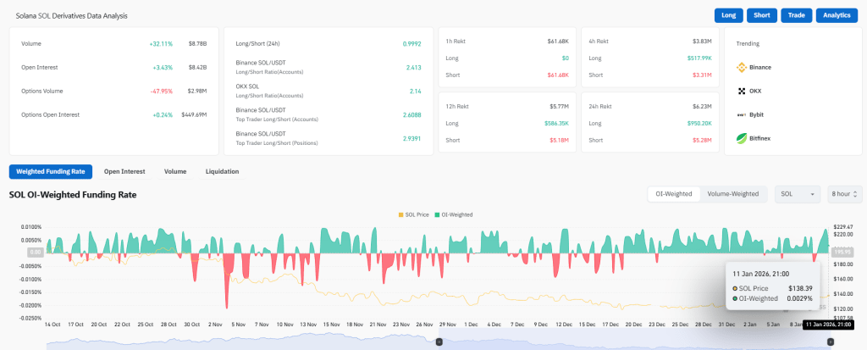The image size is (867, 350).
Task: Click the 1h Rekt $61.68K total
Action: pyautogui.click(x=558, y=41)
